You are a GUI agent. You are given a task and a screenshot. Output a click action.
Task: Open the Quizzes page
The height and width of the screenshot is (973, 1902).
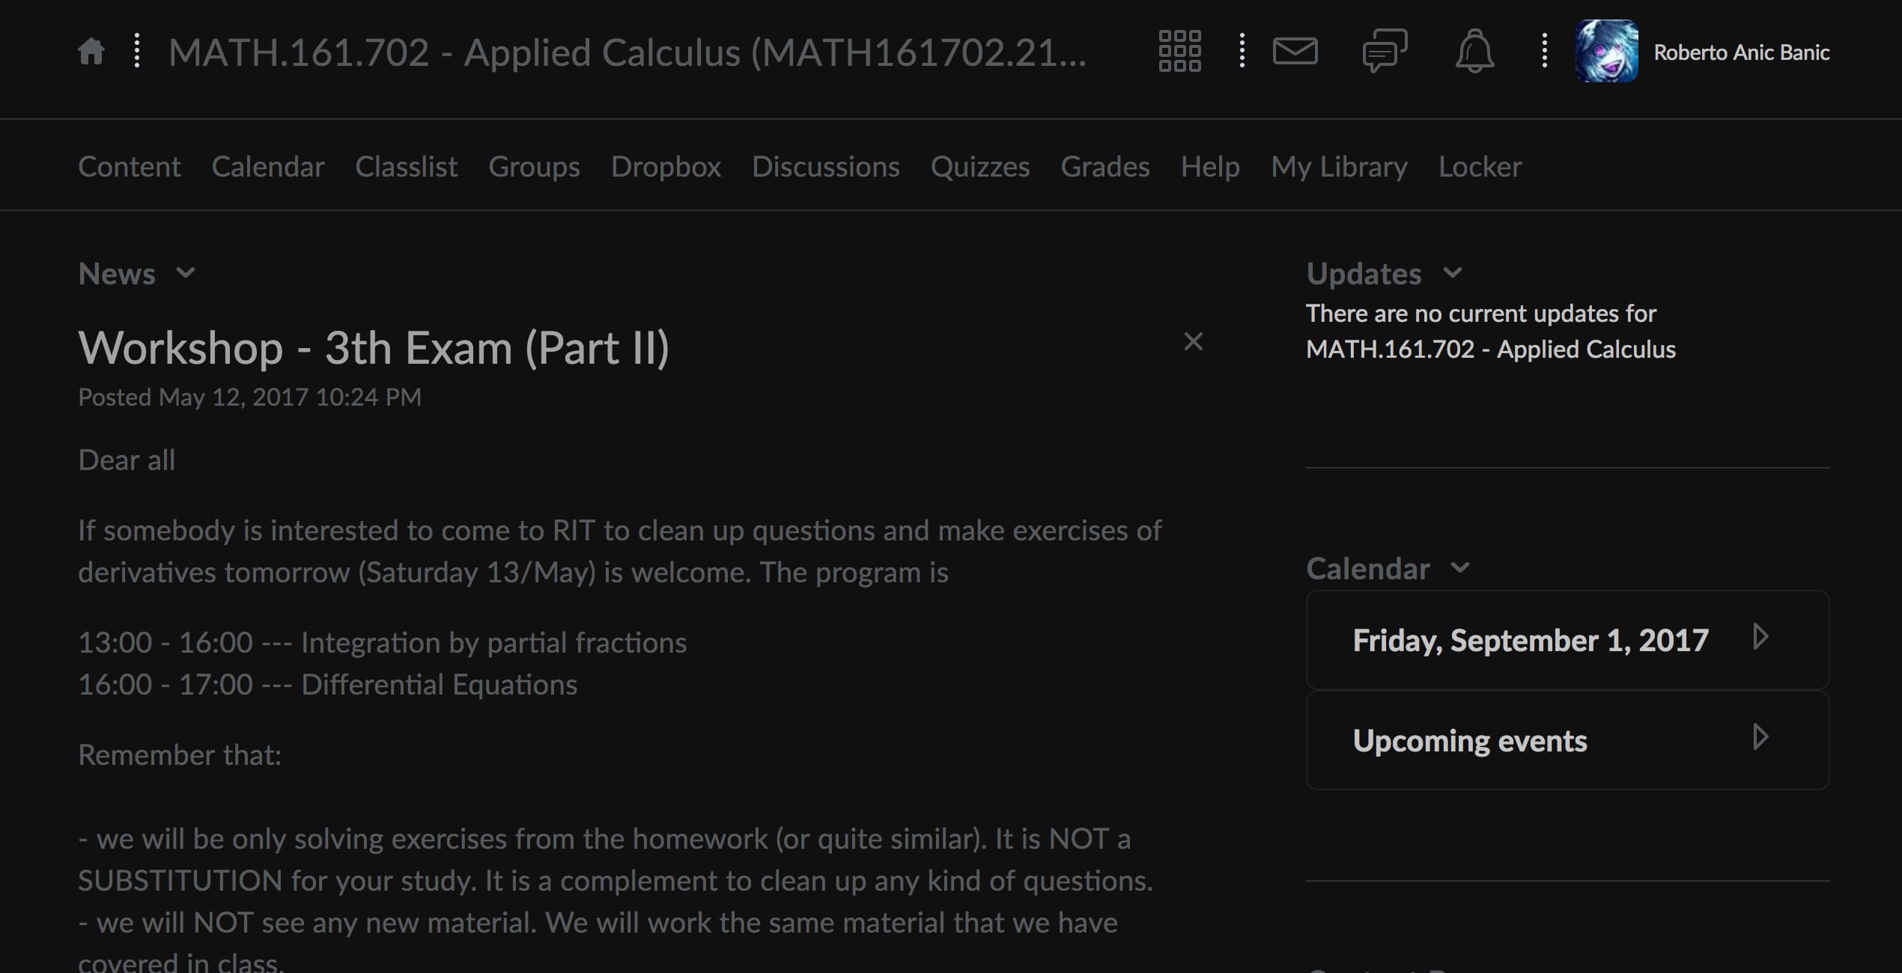(979, 166)
